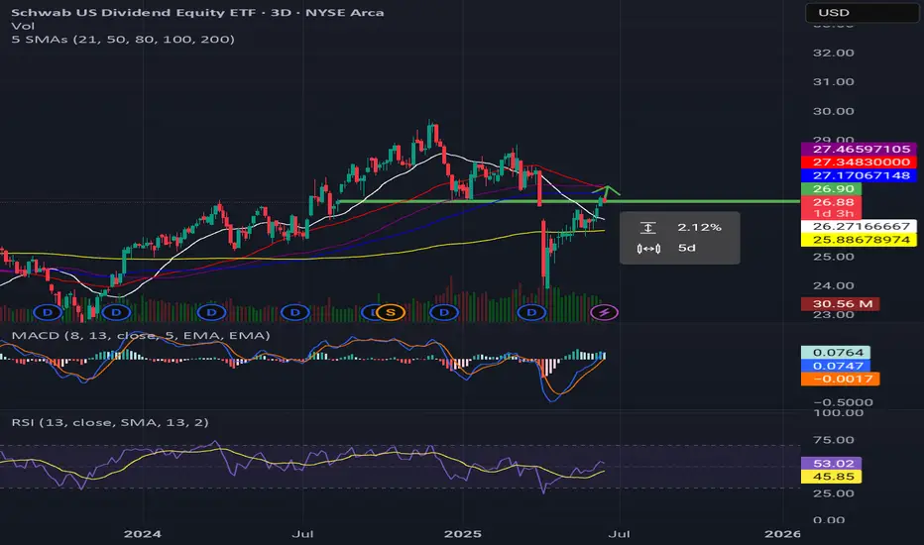Click the 30.56 M volume label
Image resolution: width=924 pixels, height=545 pixels.
841,304
